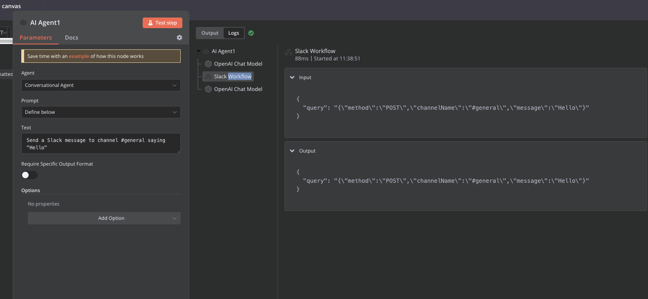
Task: Switch to the Parameters tab
Action: coord(36,38)
